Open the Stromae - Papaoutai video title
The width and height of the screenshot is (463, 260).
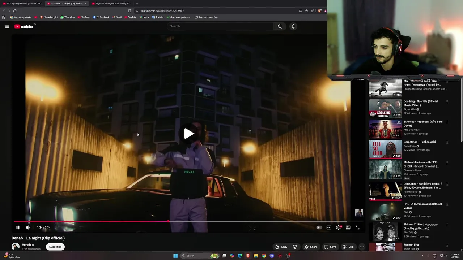[x=423, y=123]
